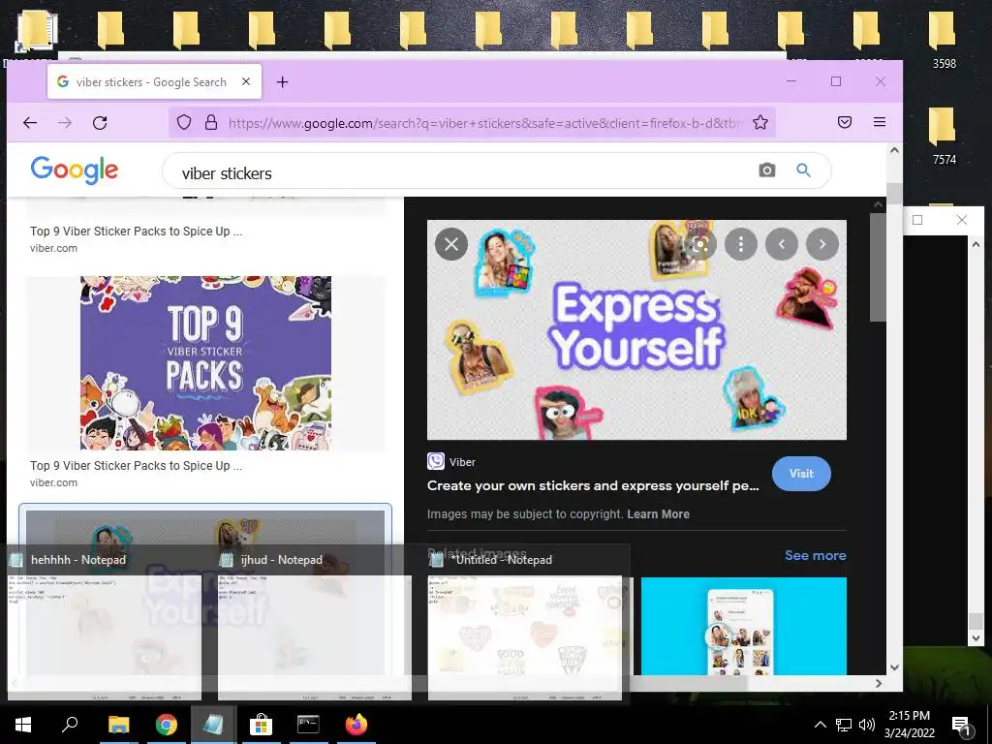Open Windows taskbar search

70,725
